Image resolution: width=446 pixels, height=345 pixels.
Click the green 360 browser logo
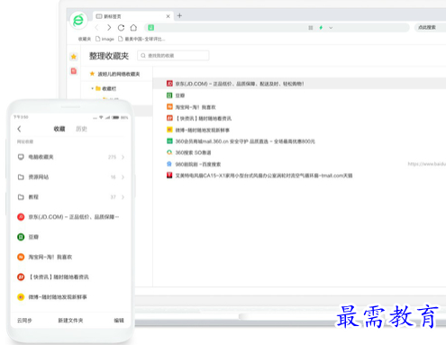78,20
